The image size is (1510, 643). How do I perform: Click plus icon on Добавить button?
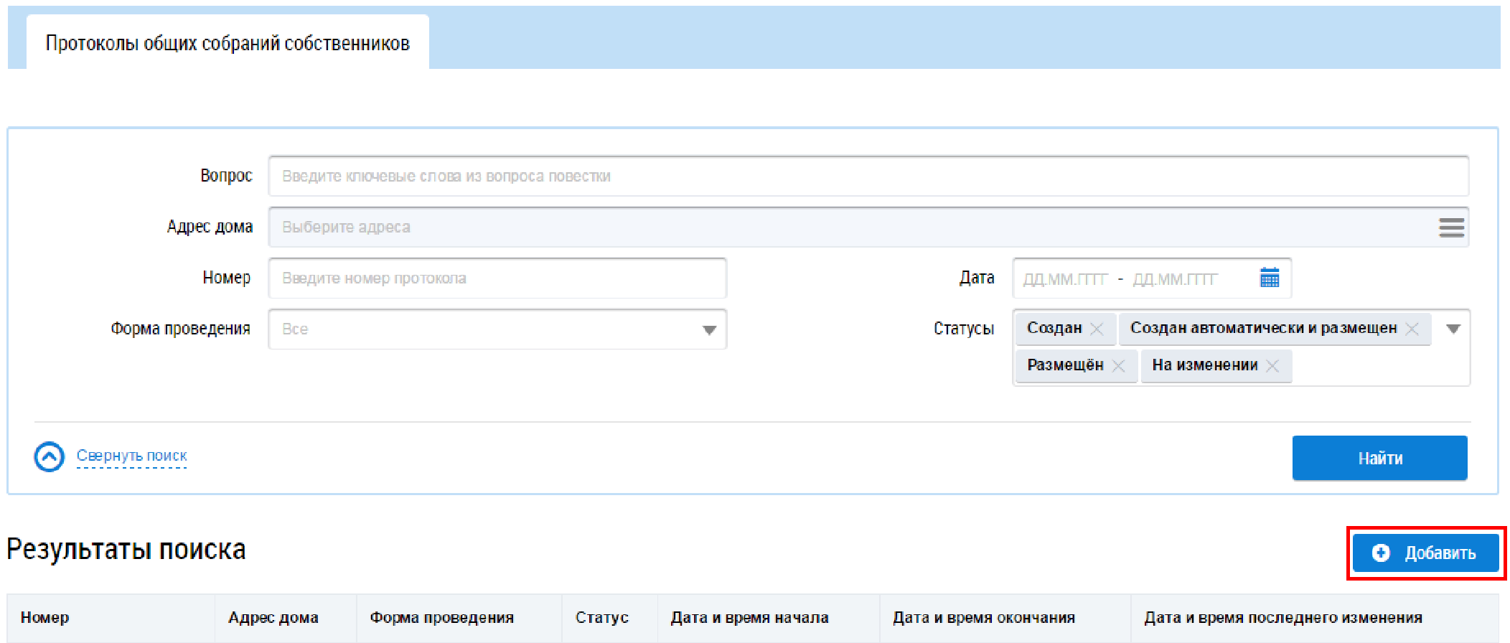click(x=1380, y=553)
